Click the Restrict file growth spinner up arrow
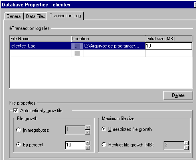196x160 pixels. (x=186, y=143)
